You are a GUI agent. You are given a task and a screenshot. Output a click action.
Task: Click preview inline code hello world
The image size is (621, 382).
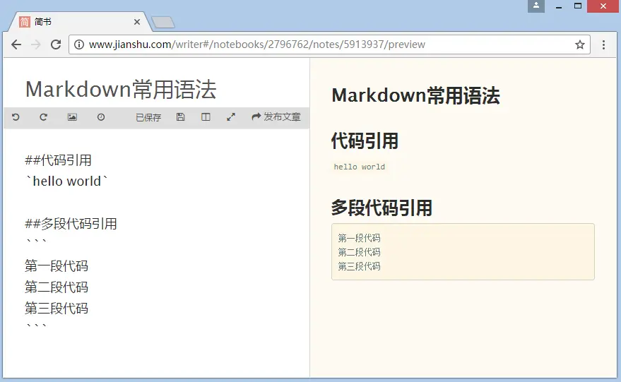click(x=359, y=167)
